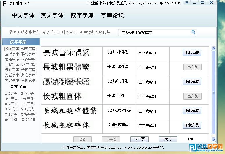225x154 pixels.
Task: Browse fonts starting with O-Q
Action: point(11,104)
